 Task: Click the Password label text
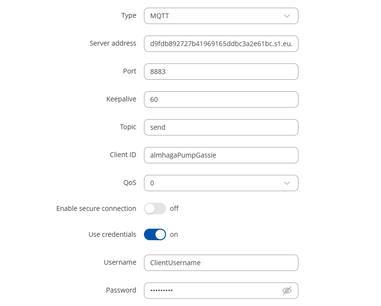(121, 290)
